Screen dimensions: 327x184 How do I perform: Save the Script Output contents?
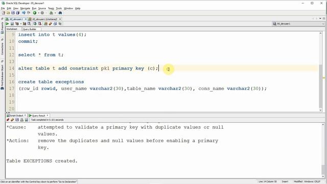pyautogui.click(x=17, y=120)
